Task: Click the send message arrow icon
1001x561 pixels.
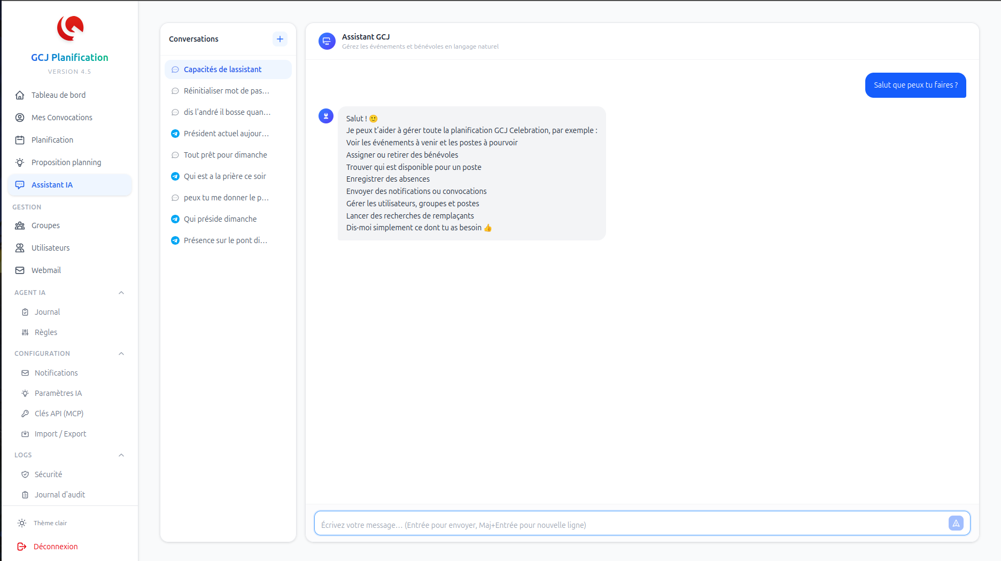Action: 956,523
